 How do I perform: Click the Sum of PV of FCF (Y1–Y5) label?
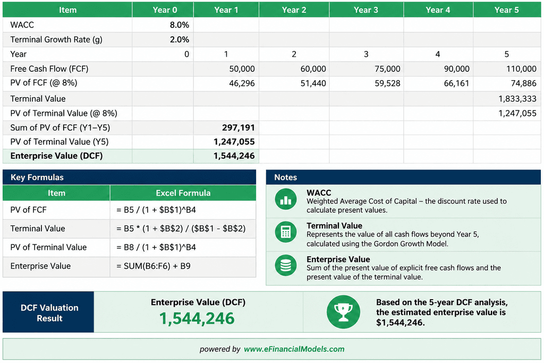[x=60, y=128]
